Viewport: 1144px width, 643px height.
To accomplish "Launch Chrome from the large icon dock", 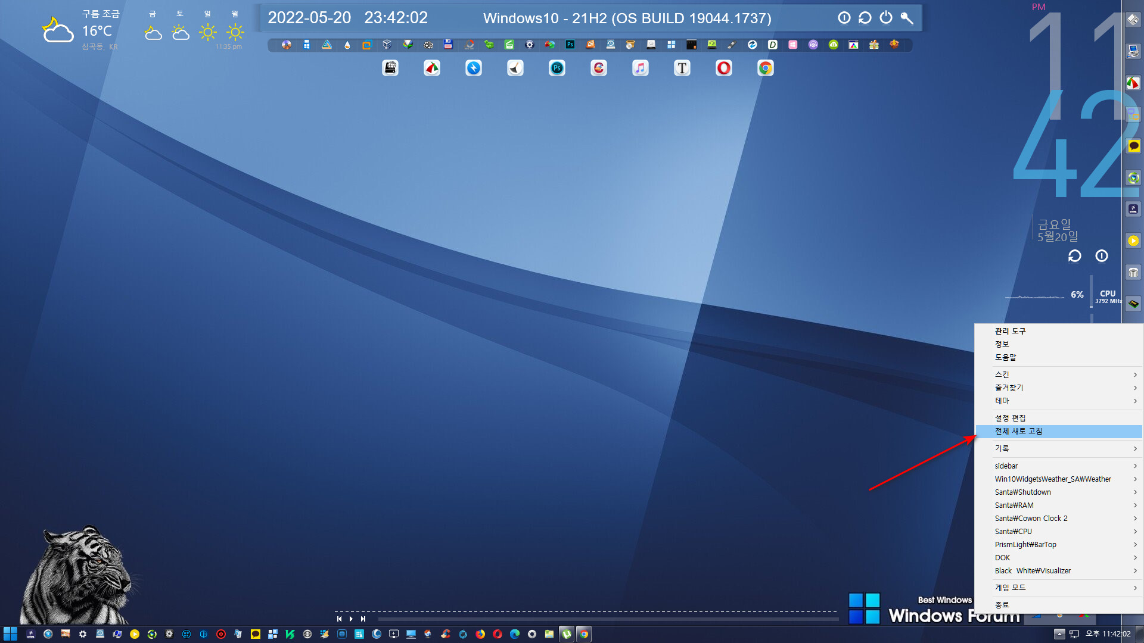I will (x=766, y=68).
